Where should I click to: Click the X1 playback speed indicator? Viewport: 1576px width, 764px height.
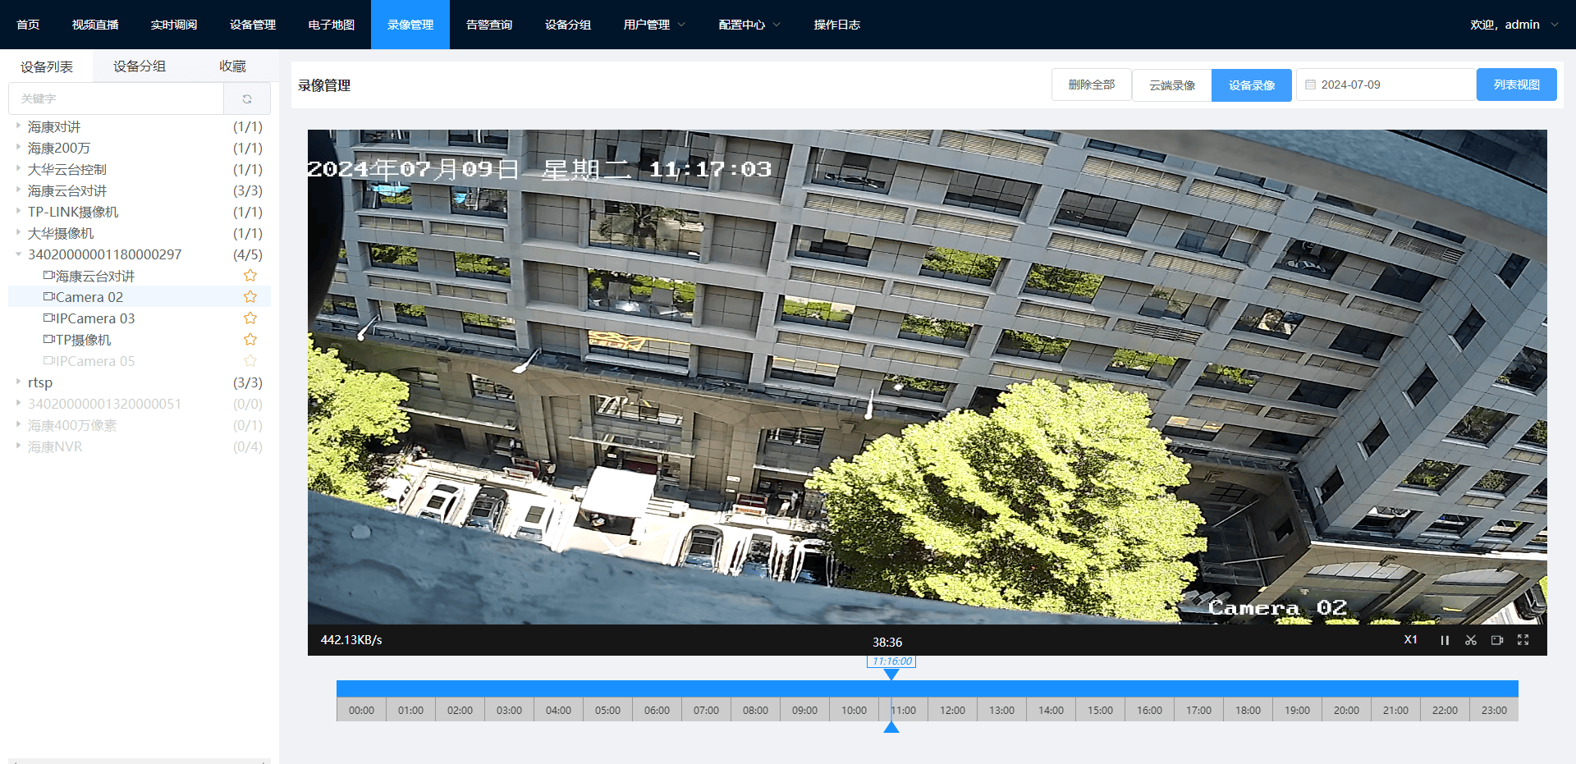coord(1410,640)
